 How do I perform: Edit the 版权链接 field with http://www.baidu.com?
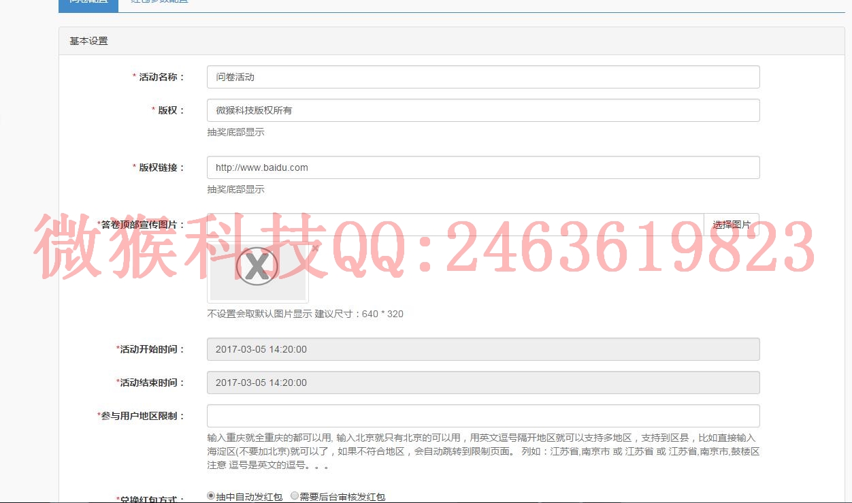coord(483,167)
